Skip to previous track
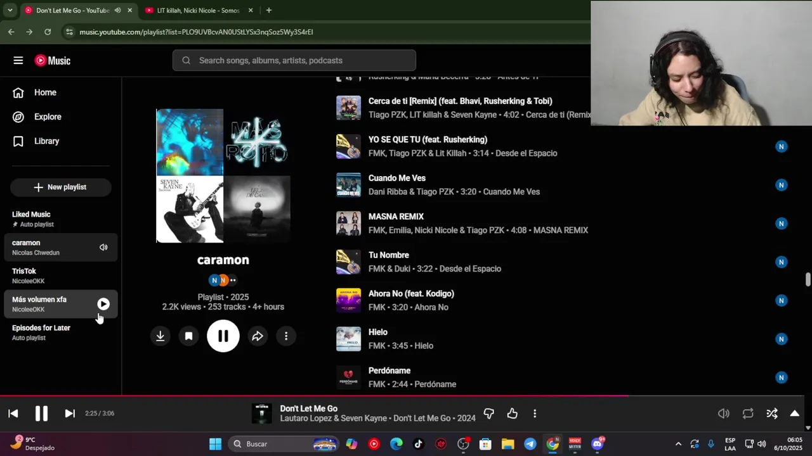The width and height of the screenshot is (812, 456). (13, 414)
